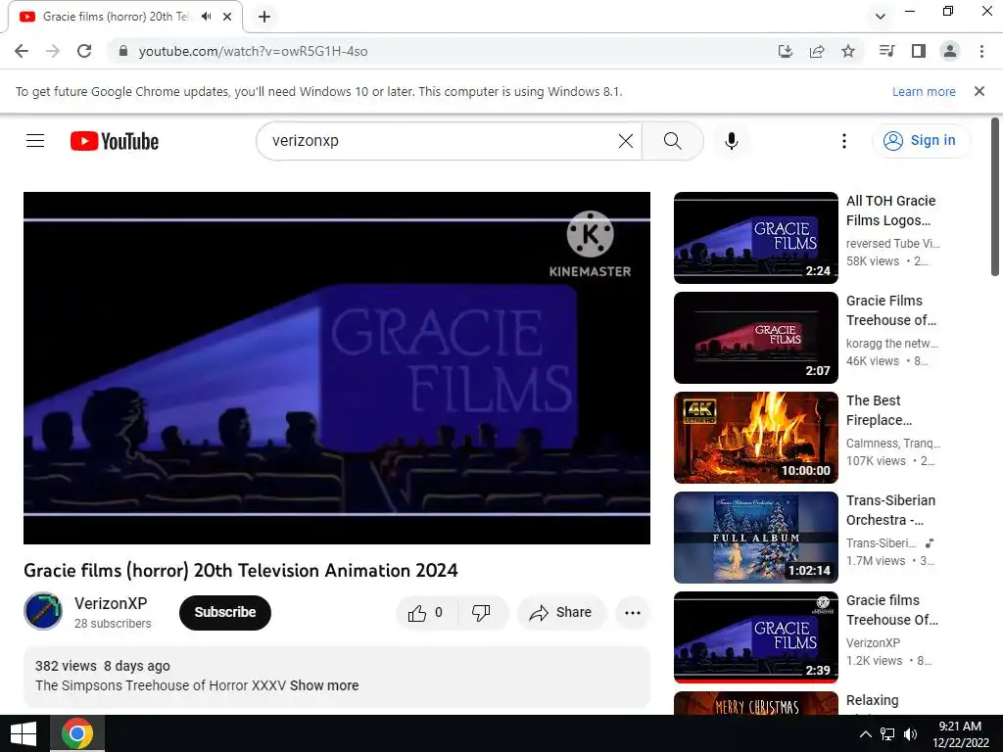Click the 28 subscribers text
This screenshot has width=1003, height=752.
click(113, 624)
